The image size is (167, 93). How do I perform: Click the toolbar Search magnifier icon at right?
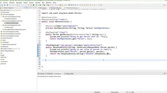click(164, 5)
